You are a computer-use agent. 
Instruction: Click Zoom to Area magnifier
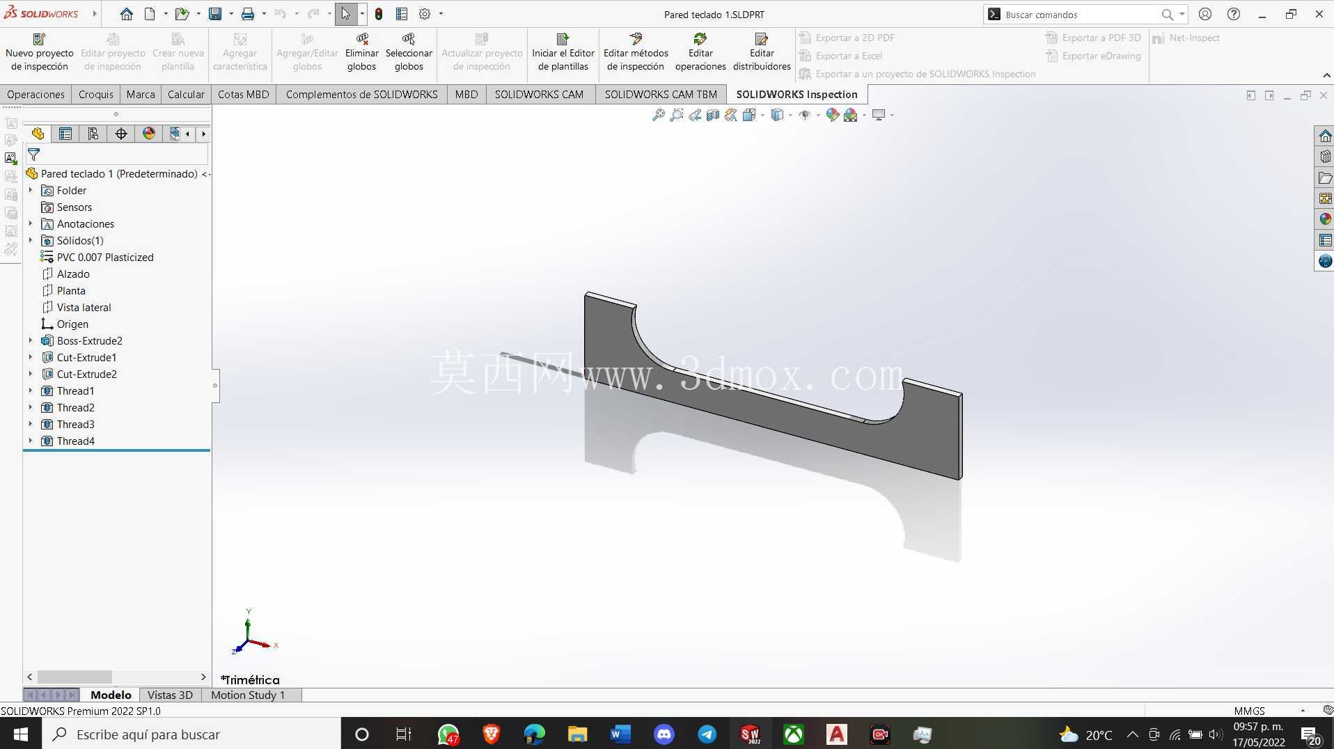[x=676, y=115]
